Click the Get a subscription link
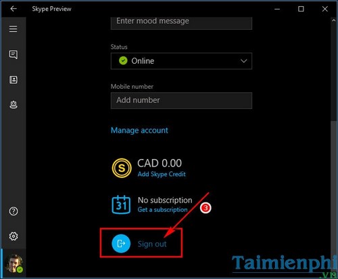 pos(162,210)
